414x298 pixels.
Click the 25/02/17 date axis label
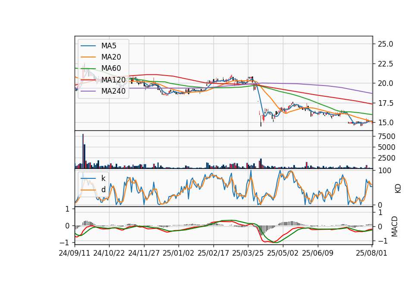point(213,253)
